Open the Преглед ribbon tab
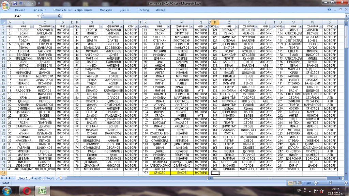The height and width of the screenshot is (196, 349). coord(143,10)
